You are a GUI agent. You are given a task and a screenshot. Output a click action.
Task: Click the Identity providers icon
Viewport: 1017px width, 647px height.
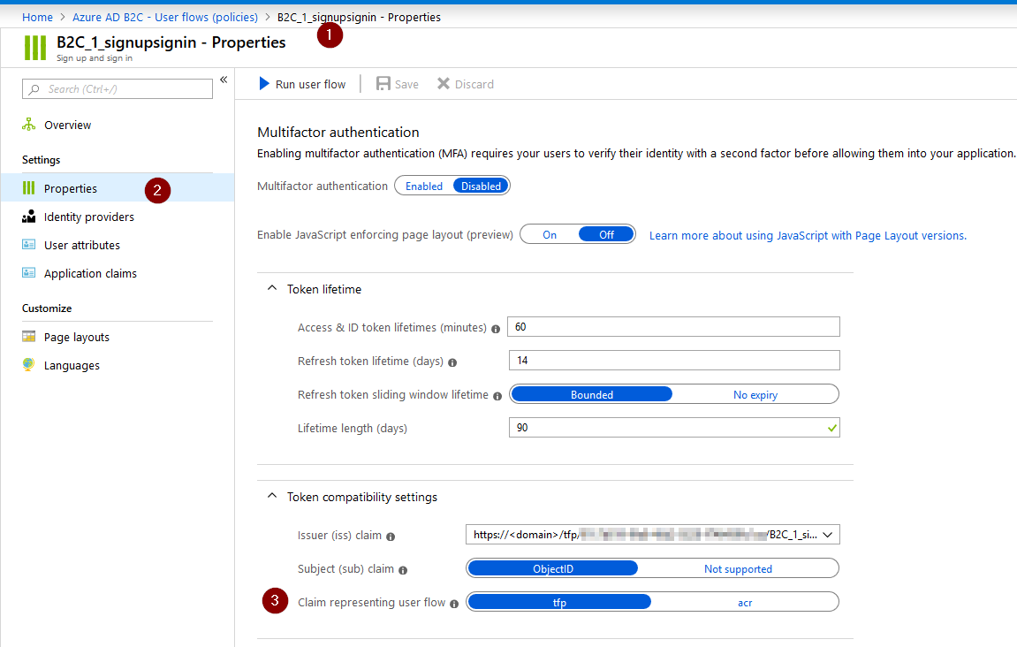click(x=29, y=217)
